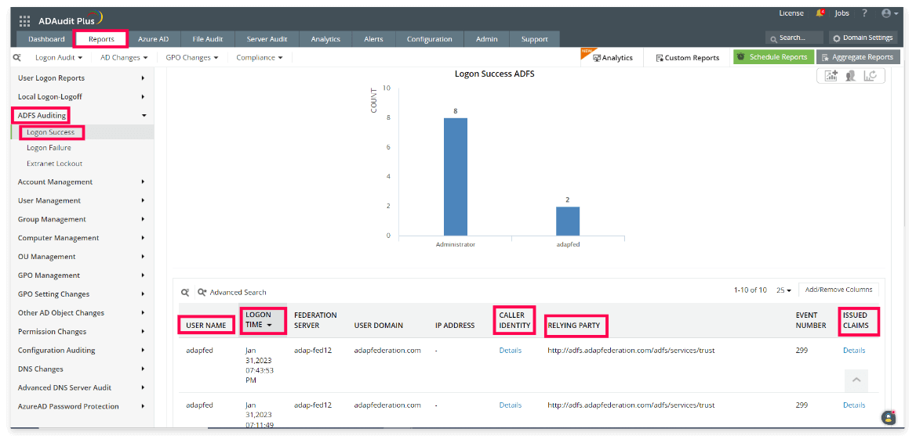This screenshot has width=916, height=443.
Task: Open the Configuration tab
Action: (430, 39)
